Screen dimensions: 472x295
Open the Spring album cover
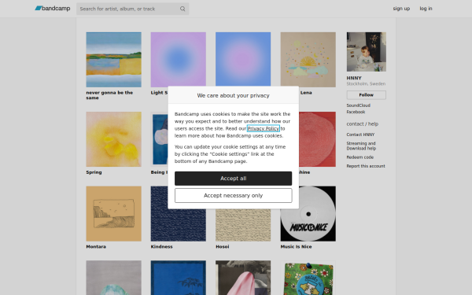click(113, 139)
